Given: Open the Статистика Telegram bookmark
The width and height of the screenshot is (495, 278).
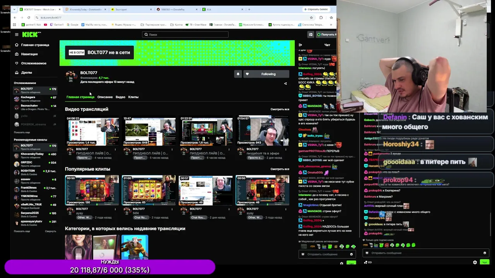Looking at the screenshot, I should 311,25.
